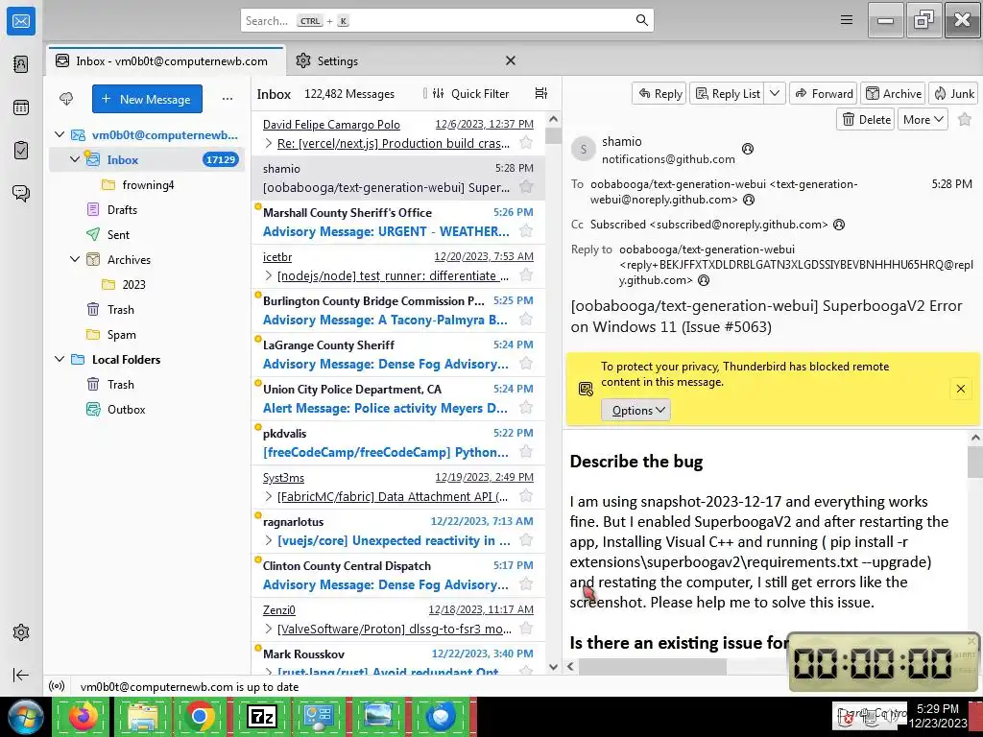This screenshot has height=737, width=983.
Task: Star the shamio message in list
Action: tap(526, 187)
